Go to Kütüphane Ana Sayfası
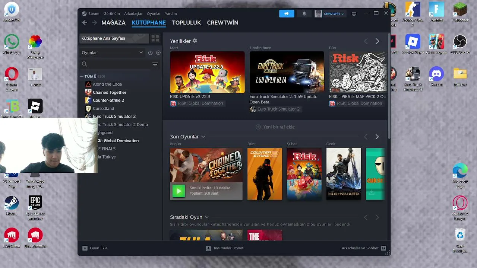The width and height of the screenshot is (477, 268). [114, 38]
